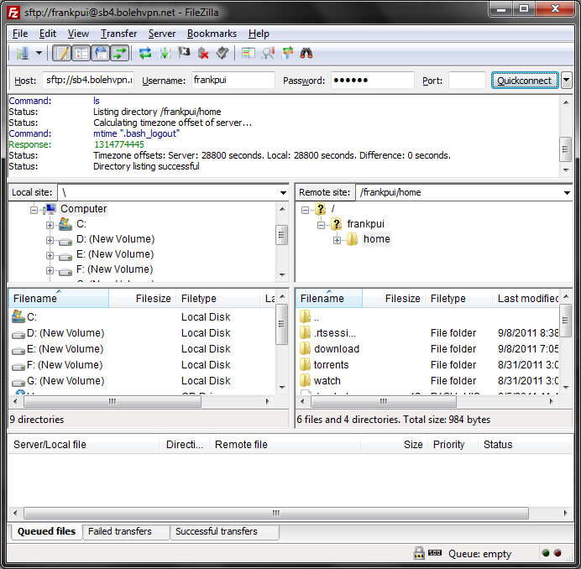Click the transfer queue horizontal scrollbar
581x569 pixels.
click(276, 514)
